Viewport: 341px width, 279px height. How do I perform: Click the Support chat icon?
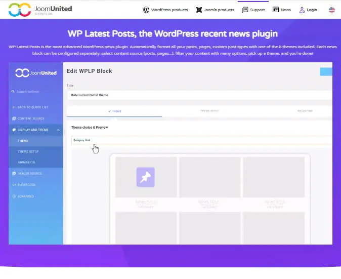point(245,10)
